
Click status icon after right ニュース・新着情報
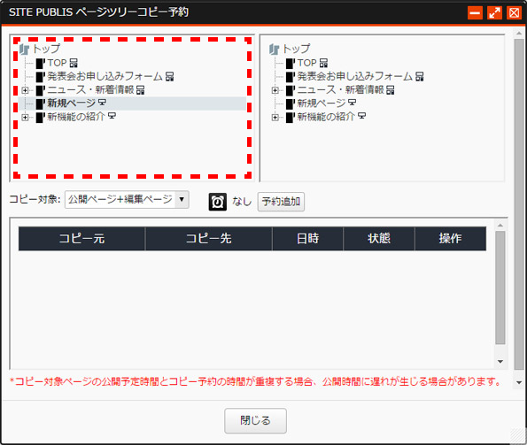(x=391, y=90)
